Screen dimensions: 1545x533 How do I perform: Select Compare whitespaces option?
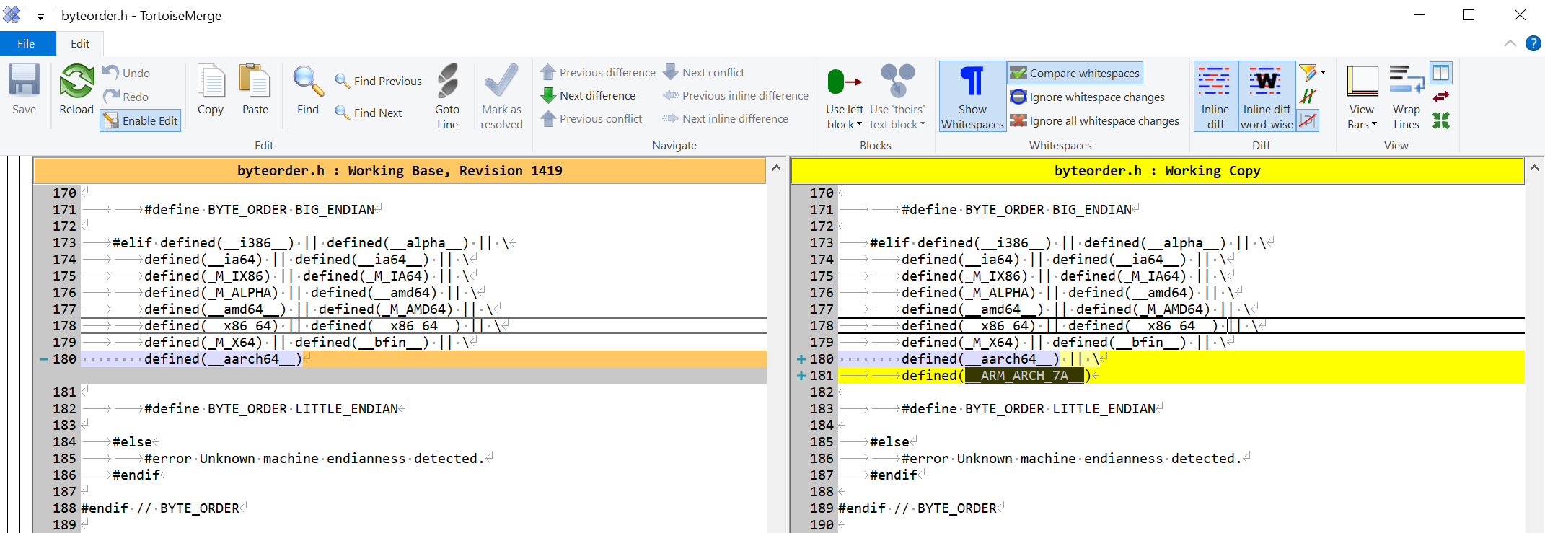[1075, 73]
